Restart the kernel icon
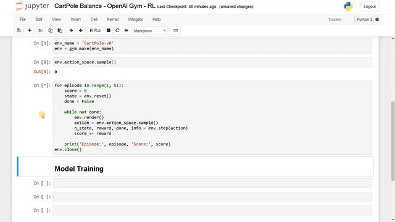Screen dimensions: 395x222 pyautogui.click(x=117, y=30)
